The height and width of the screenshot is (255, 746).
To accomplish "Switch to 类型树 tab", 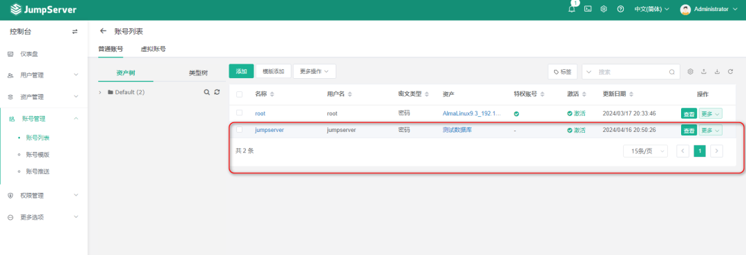I will [x=198, y=73].
